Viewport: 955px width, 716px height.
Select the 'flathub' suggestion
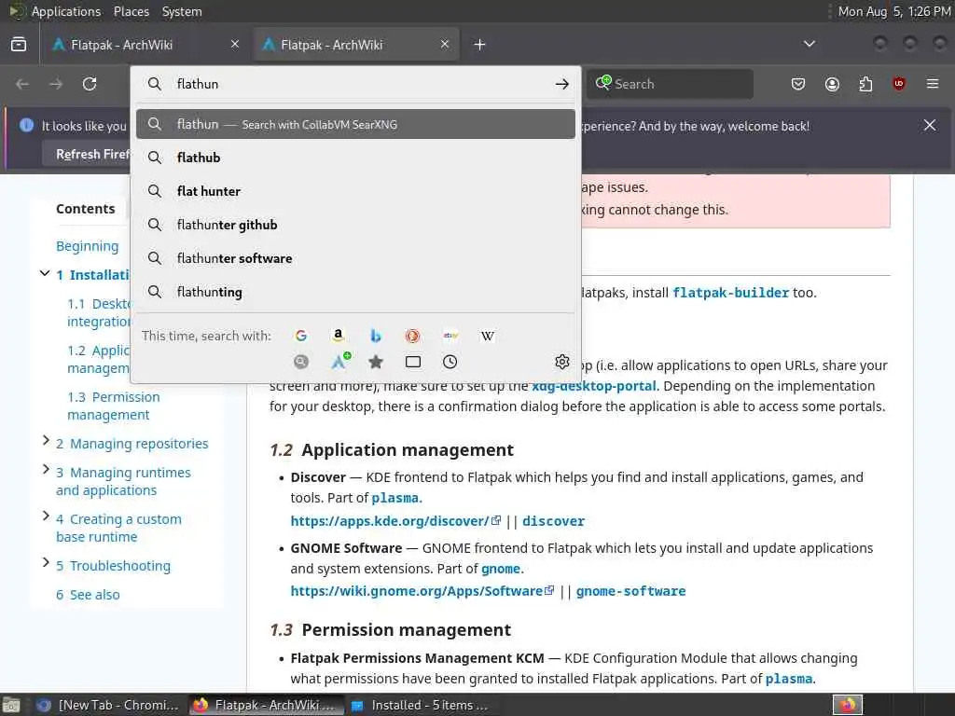coord(355,158)
